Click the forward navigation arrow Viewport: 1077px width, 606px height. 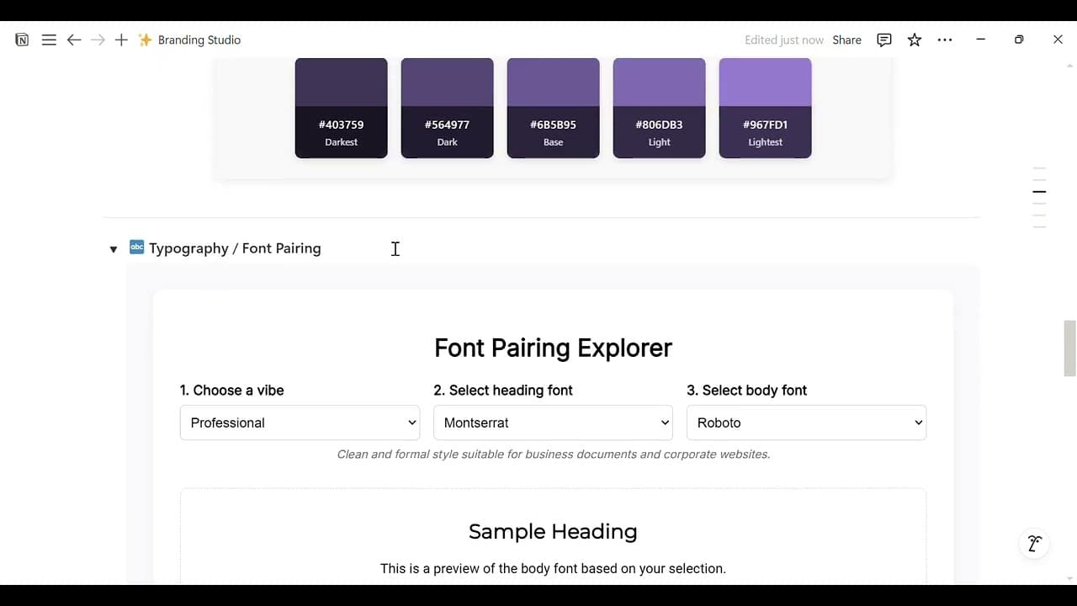tap(98, 40)
